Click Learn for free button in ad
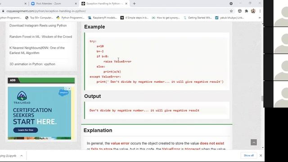 (26, 130)
